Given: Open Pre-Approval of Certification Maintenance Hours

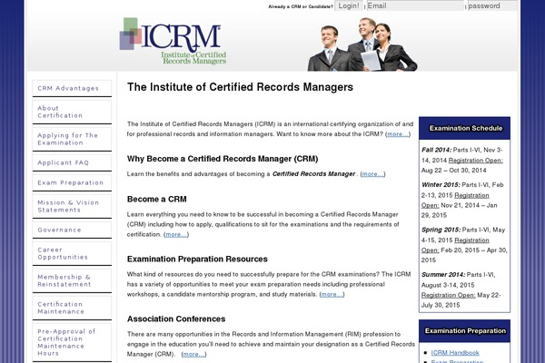Looking at the screenshot, I should coord(72,342).
